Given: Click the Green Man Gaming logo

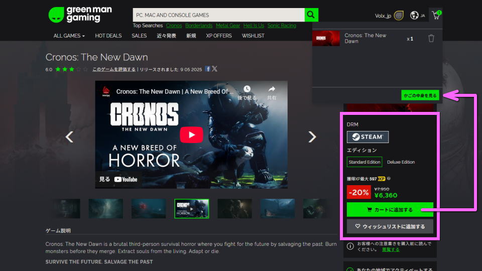Looking at the screenshot, I should 80,15.
